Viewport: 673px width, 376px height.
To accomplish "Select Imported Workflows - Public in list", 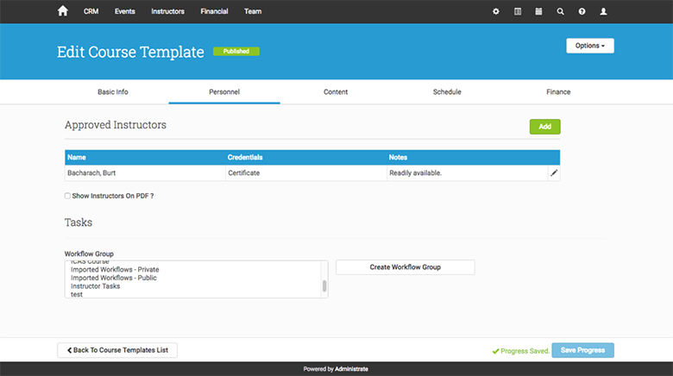I will coord(114,278).
